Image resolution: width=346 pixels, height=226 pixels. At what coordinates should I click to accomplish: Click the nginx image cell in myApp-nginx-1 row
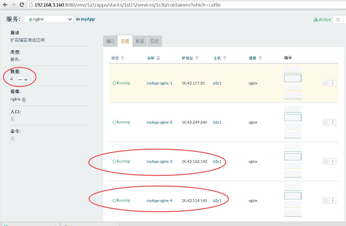point(253,83)
